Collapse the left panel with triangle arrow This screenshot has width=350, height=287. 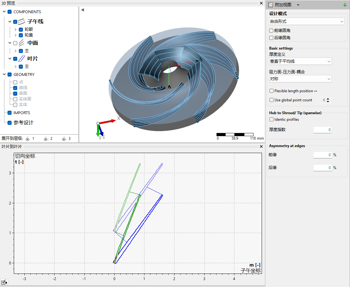point(82,10)
